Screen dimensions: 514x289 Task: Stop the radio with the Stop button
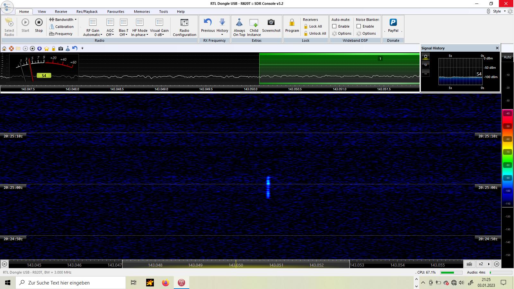tap(39, 25)
